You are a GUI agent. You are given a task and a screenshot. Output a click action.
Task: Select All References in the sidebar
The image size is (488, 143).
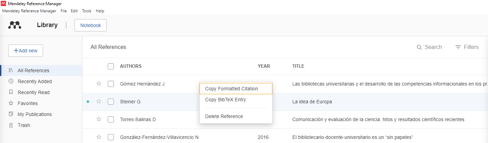coord(41,70)
